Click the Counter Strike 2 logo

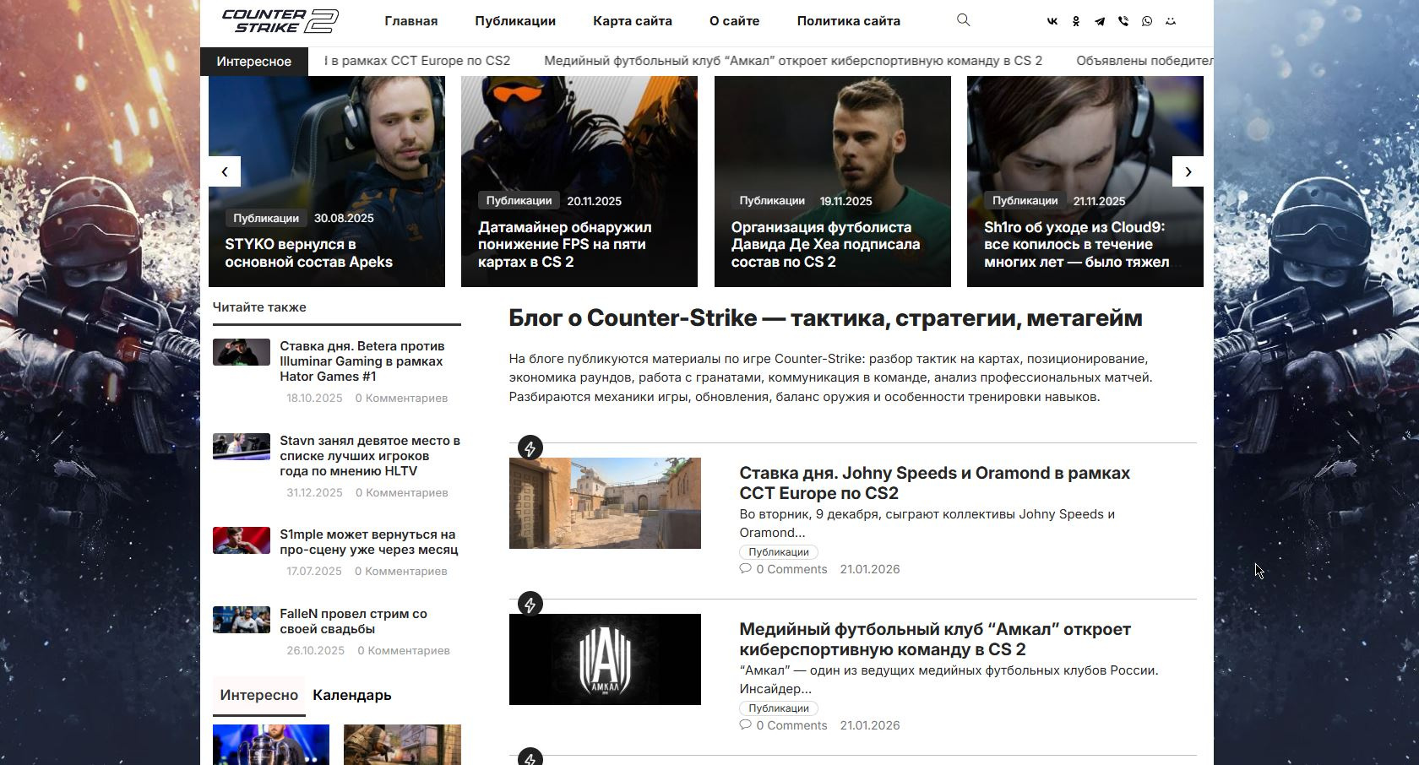click(280, 21)
